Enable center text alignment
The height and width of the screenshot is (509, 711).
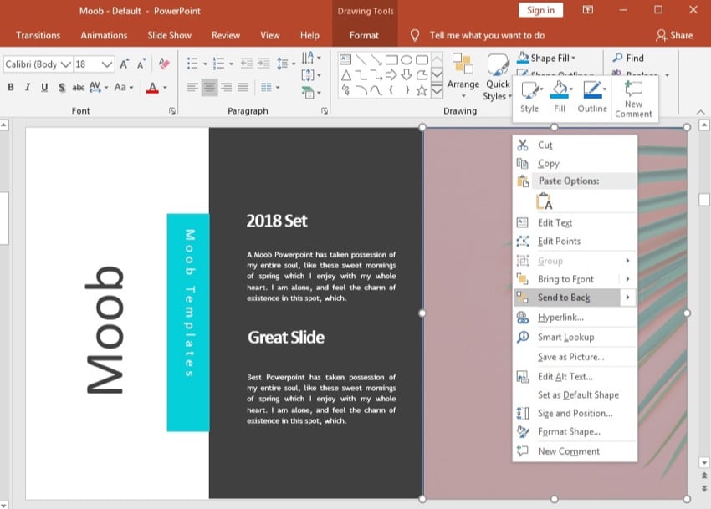tap(209, 87)
